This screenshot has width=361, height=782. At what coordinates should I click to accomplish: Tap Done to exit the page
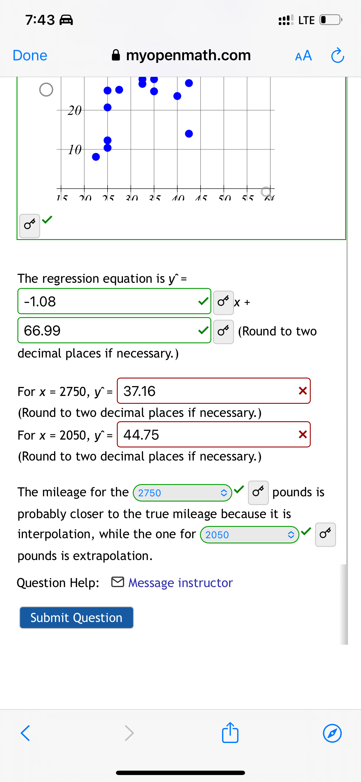point(30,56)
